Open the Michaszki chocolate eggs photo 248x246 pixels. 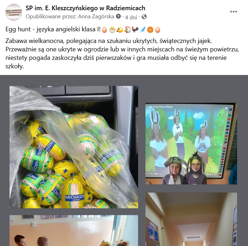pos(74,147)
